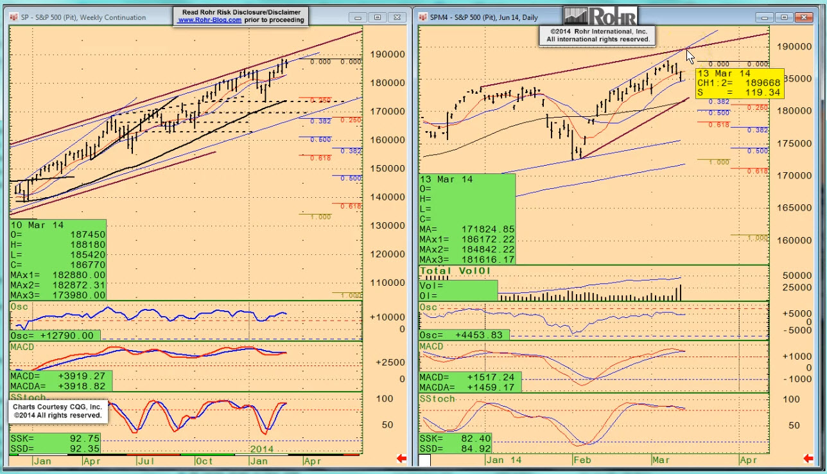
Task: Click the Total VolOI panel header
Action: pyautogui.click(x=455, y=271)
